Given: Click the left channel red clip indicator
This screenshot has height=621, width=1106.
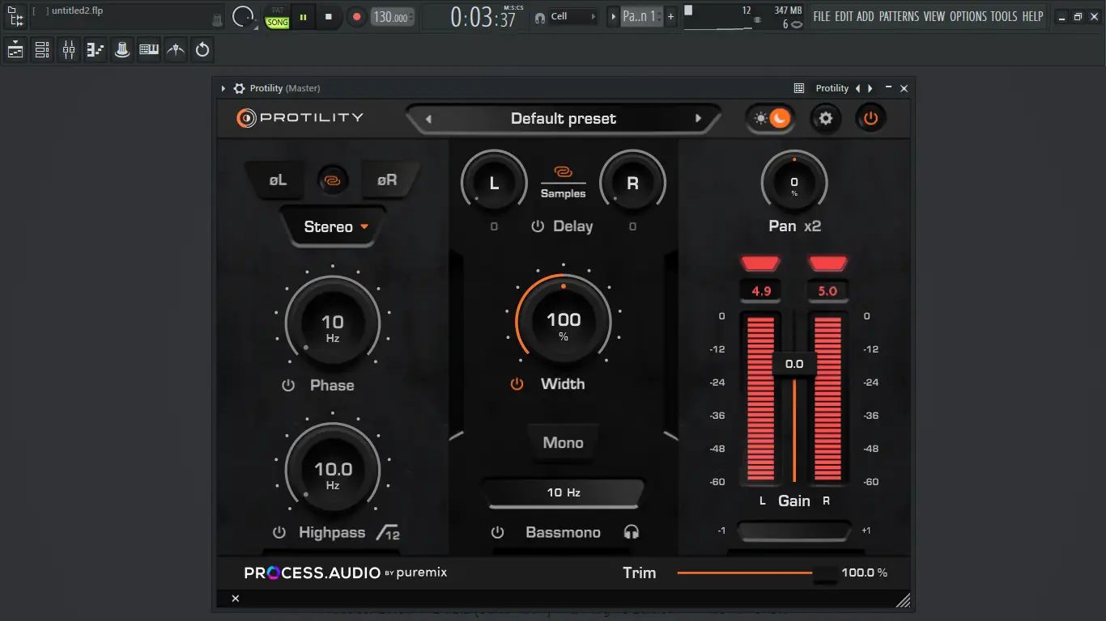Looking at the screenshot, I should [x=760, y=264].
